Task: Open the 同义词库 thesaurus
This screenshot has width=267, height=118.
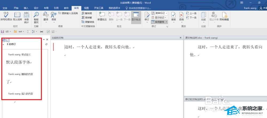Action: tap(17, 16)
